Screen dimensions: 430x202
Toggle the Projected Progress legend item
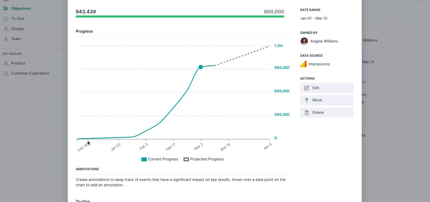pyautogui.click(x=204, y=159)
